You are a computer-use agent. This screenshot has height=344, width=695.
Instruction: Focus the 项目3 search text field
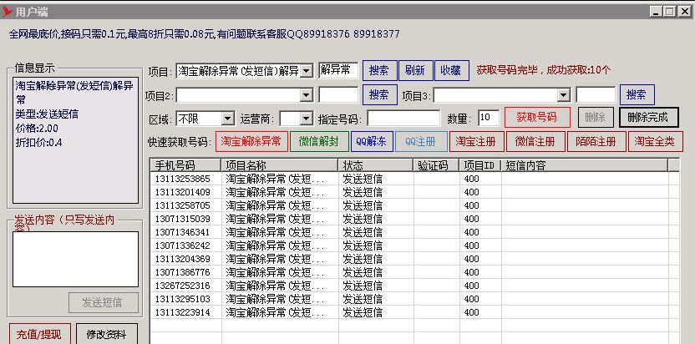pos(596,95)
